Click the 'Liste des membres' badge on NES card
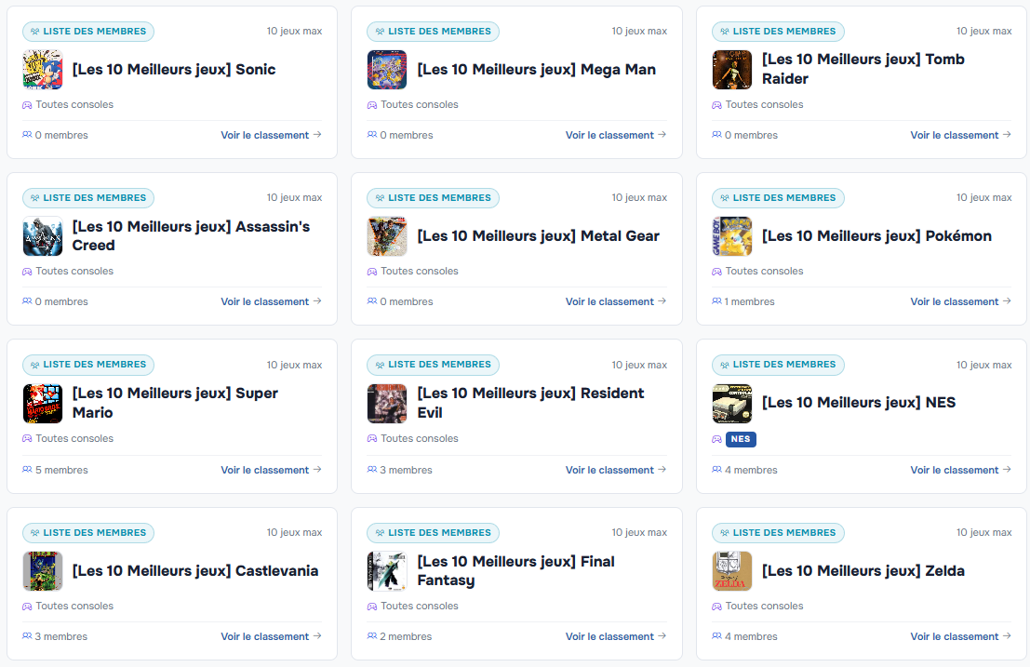The height and width of the screenshot is (667, 1030). tap(778, 365)
